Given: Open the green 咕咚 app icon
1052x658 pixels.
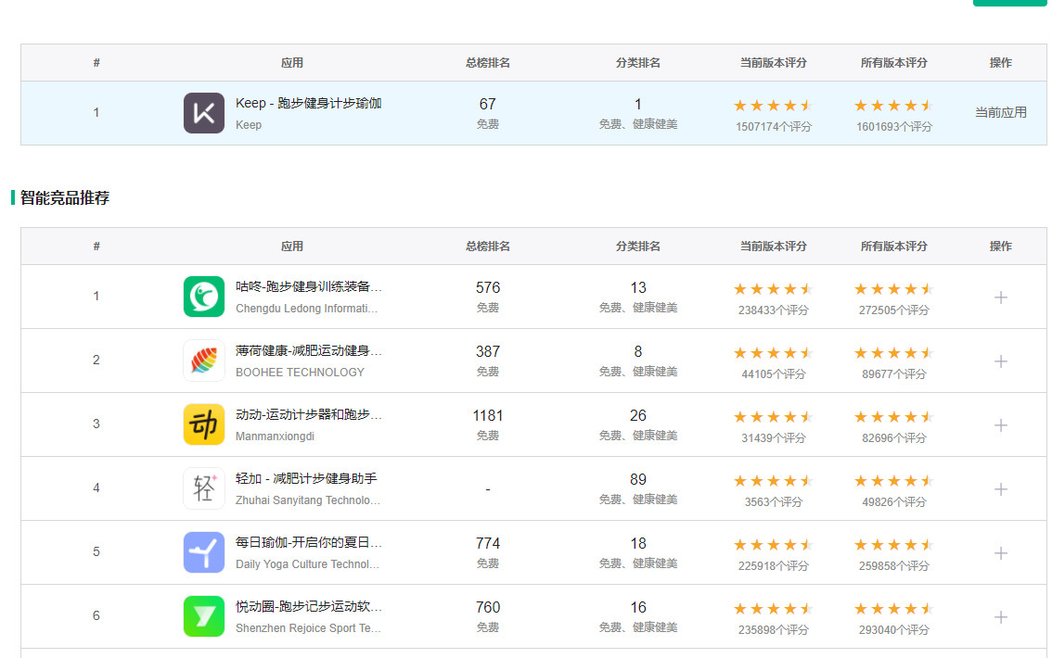Looking at the screenshot, I should tap(204, 297).
